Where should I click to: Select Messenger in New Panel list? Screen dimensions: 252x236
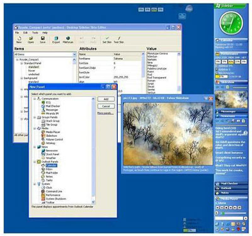(50, 110)
